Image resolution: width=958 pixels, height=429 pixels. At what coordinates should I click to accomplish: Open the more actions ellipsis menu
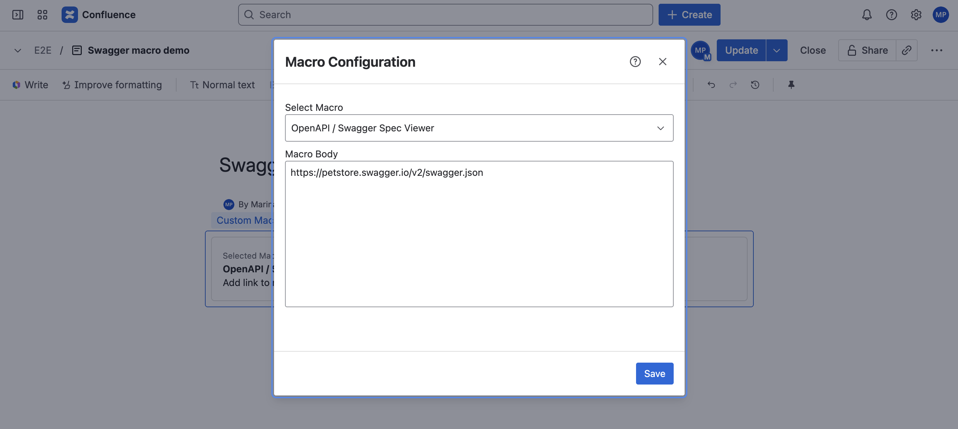(936, 50)
